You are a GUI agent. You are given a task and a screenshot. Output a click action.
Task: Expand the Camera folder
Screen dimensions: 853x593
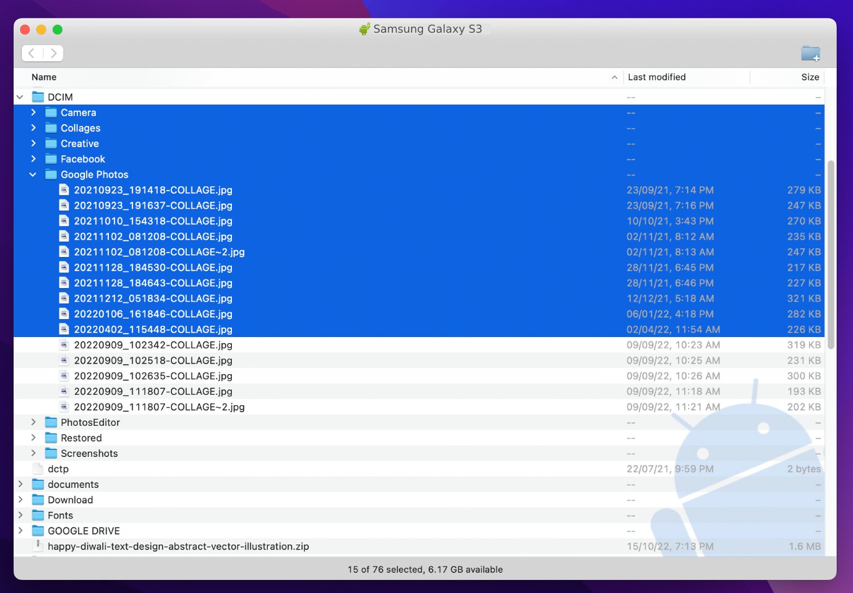pyautogui.click(x=33, y=112)
